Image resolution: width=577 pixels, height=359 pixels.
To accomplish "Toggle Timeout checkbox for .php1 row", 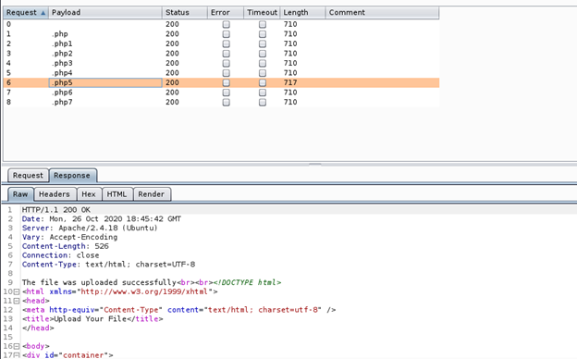I will tap(263, 43).
